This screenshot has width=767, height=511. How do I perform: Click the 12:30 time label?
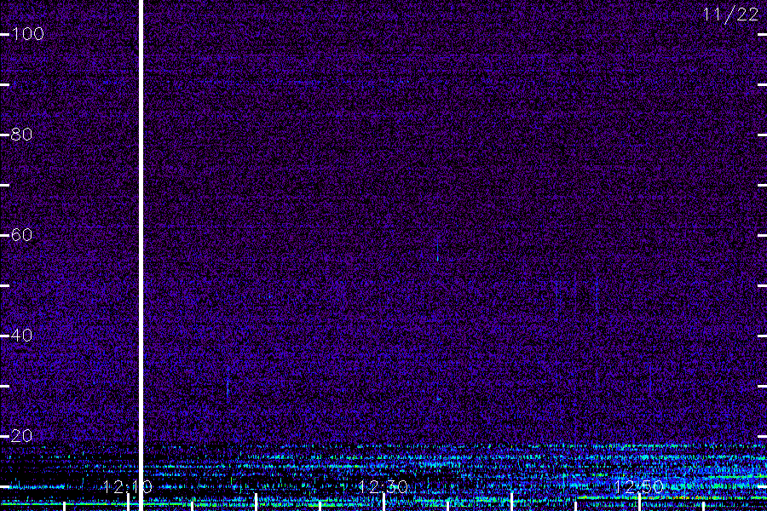pos(383,486)
